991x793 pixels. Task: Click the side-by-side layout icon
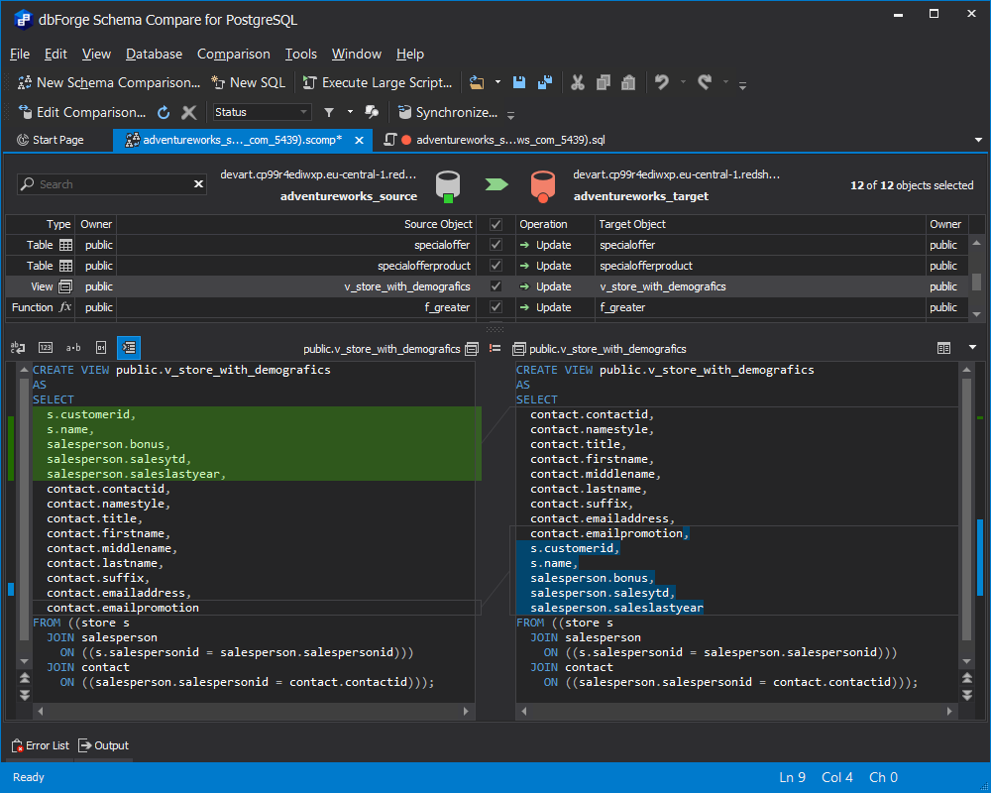(x=943, y=349)
